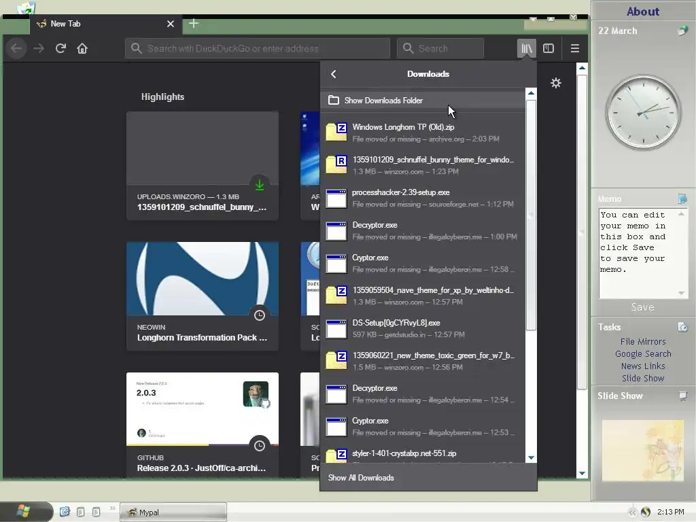Focus the Search box in the toolbar
696x522 pixels.
tap(440, 48)
